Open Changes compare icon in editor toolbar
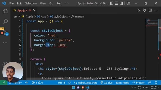Screen dimensions: 161x90 click(144, 10)
